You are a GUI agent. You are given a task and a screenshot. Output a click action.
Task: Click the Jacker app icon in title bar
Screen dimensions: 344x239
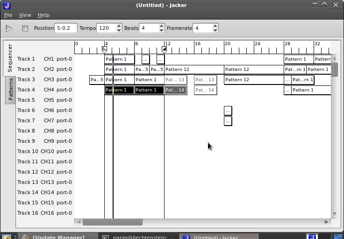click(x=7, y=5)
